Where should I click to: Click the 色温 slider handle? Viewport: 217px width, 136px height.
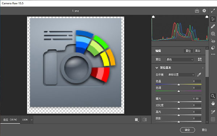click(179, 84)
